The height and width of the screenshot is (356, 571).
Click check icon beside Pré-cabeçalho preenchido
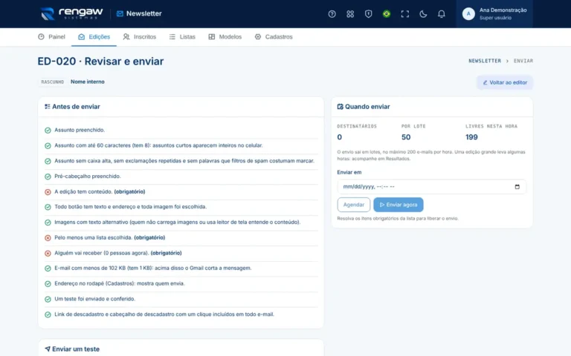pyautogui.click(x=48, y=177)
